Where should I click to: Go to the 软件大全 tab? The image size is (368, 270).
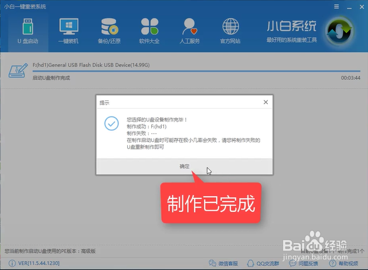coord(149,31)
